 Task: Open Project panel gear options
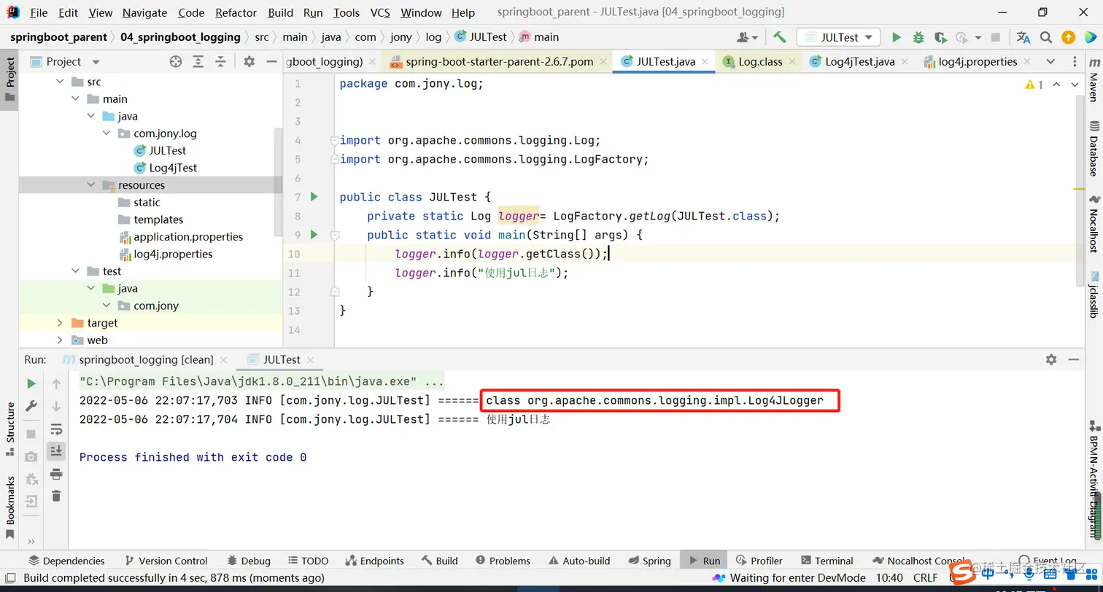(x=249, y=62)
